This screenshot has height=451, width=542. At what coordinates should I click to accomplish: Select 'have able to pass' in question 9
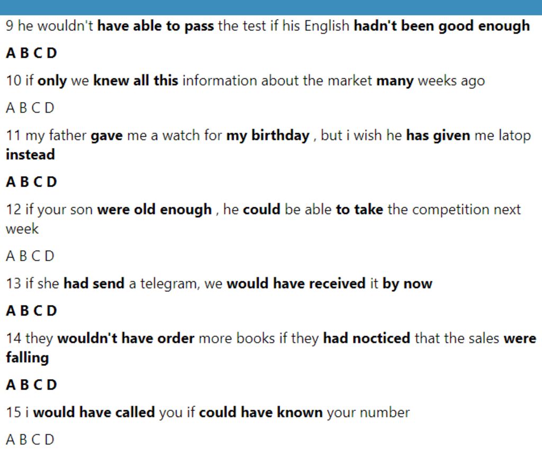[156, 26]
